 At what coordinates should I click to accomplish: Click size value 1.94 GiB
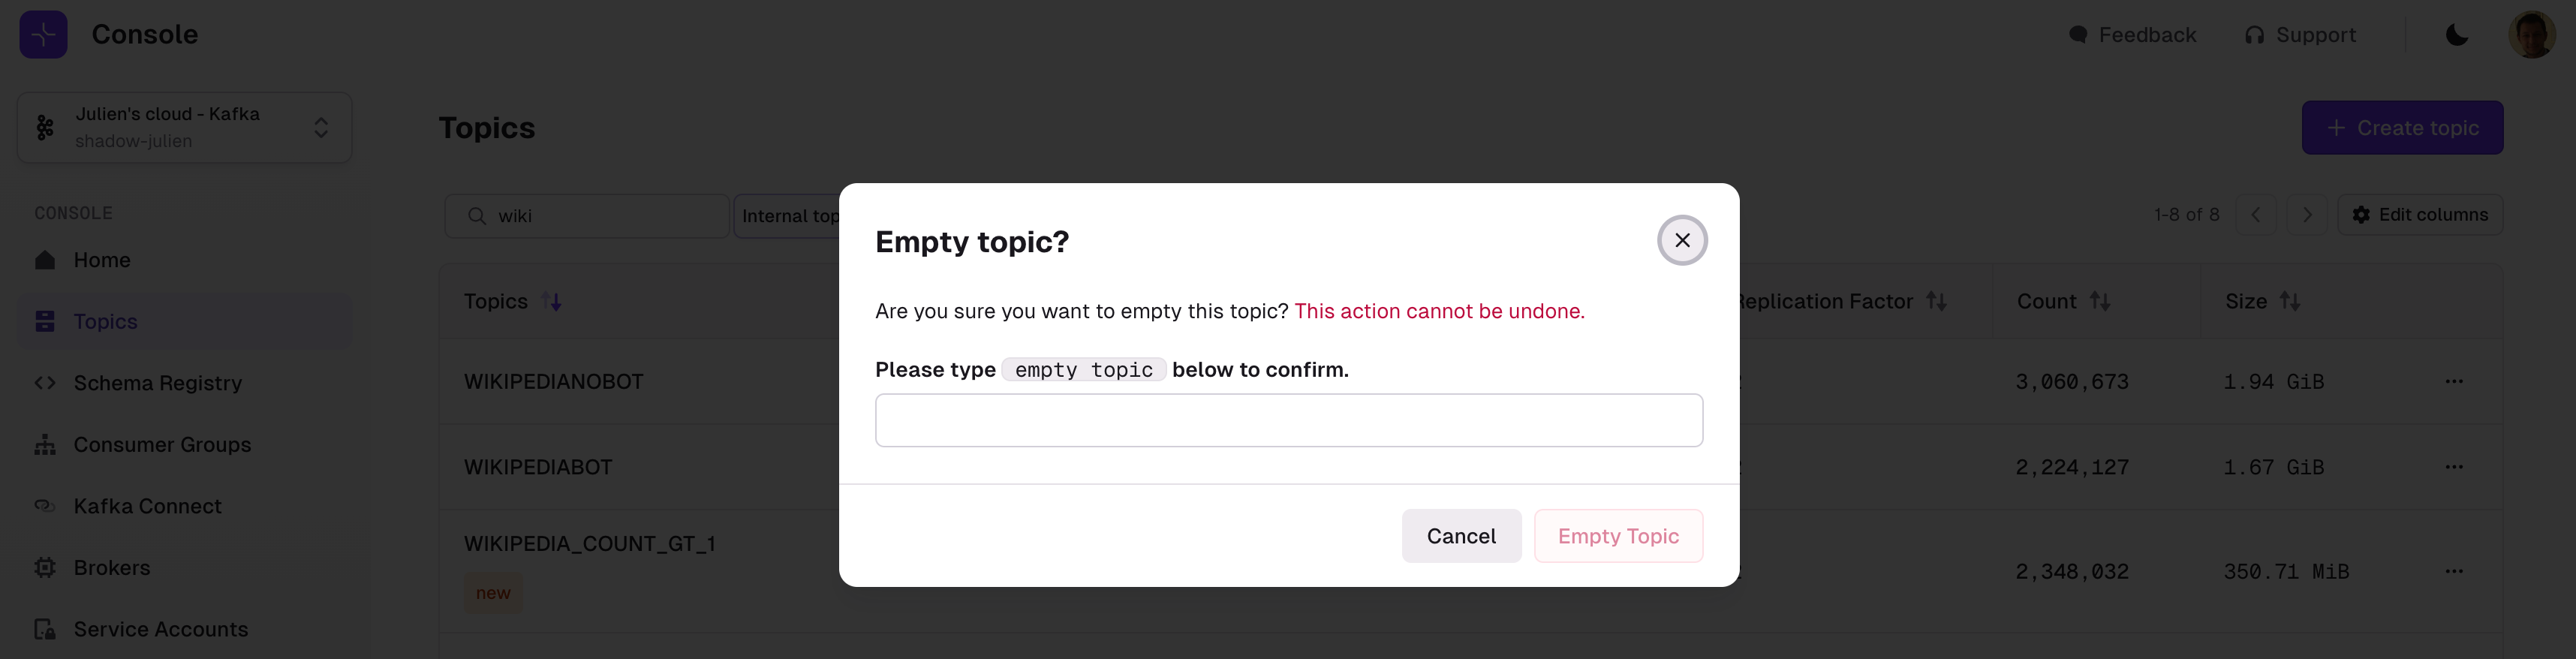(x=2274, y=382)
